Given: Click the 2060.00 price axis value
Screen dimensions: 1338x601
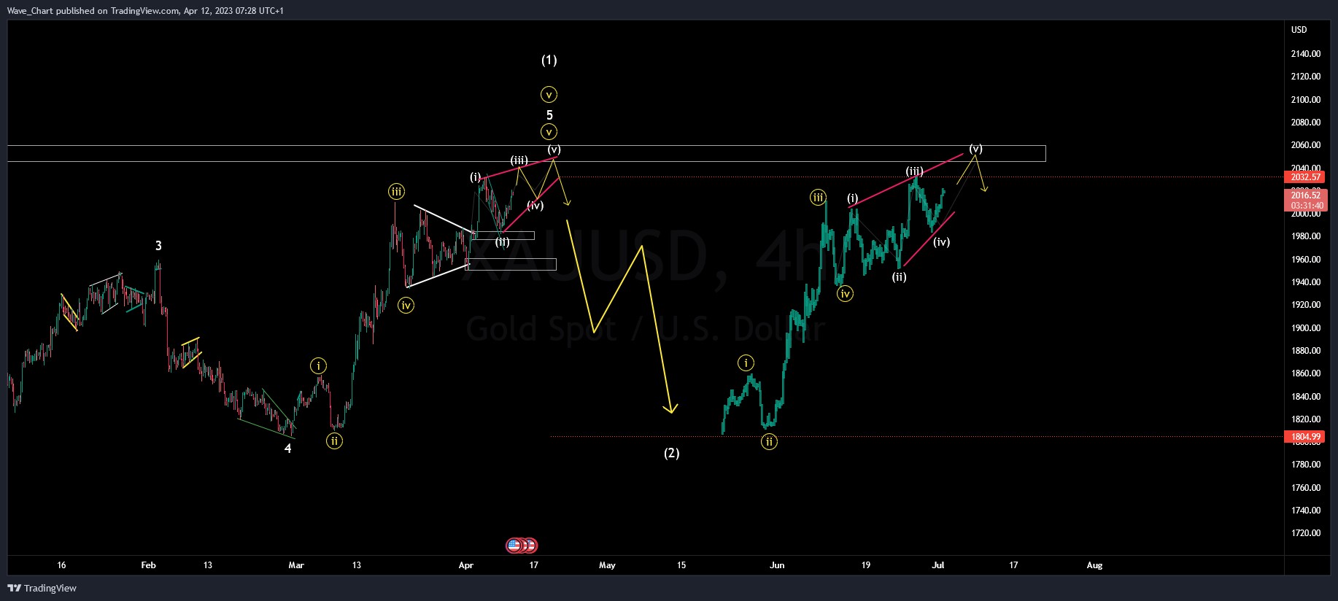Looking at the screenshot, I should click(1306, 145).
